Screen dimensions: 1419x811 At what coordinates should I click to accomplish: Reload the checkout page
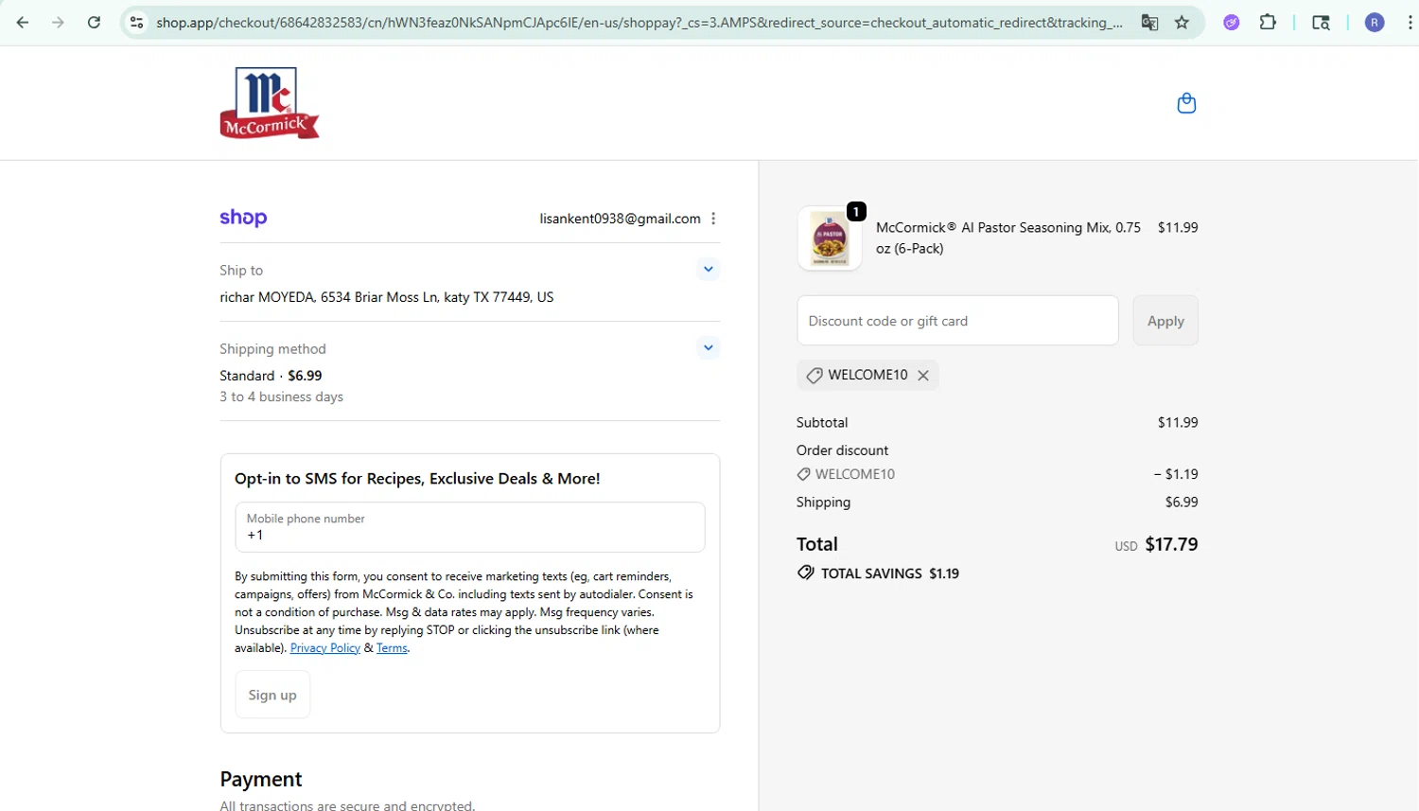pos(94,23)
